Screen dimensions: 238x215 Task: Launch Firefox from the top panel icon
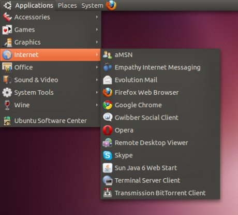111,5
